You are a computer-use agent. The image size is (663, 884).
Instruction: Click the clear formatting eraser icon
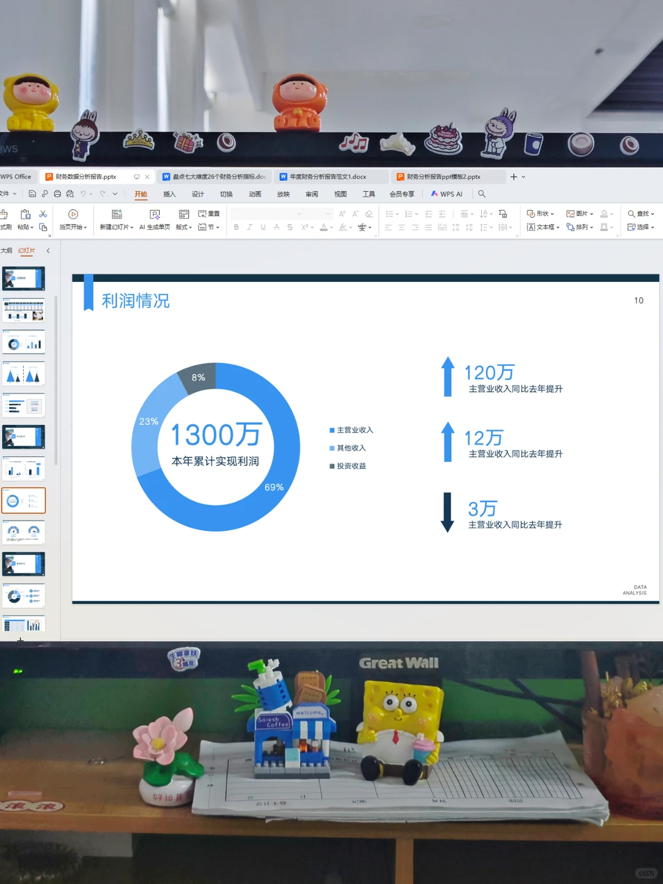369,214
